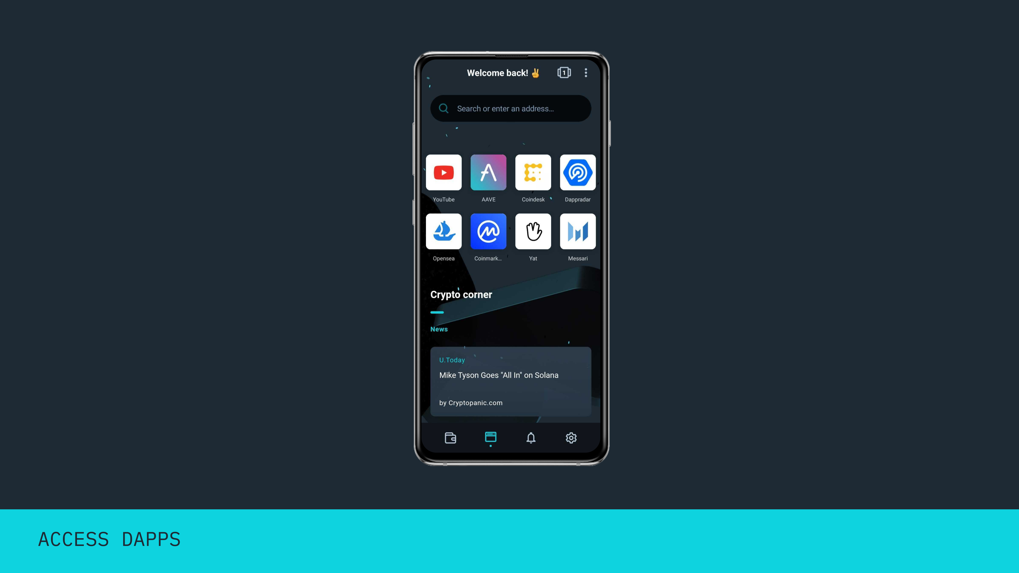The width and height of the screenshot is (1019, 573).
Task: Open the YouTube shortcut icon
Action: tap(444, 172)
